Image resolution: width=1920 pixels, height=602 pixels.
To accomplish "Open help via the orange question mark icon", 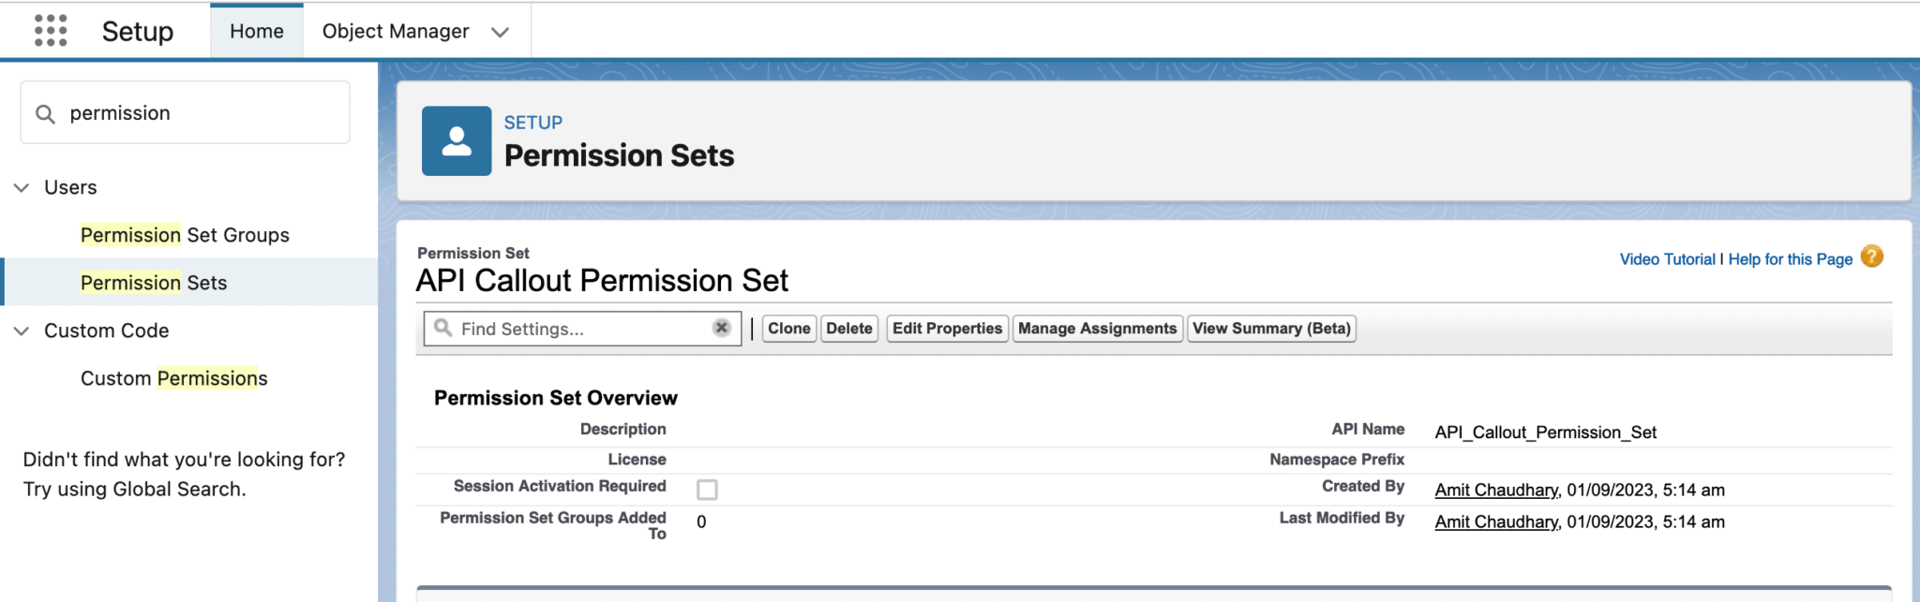I will coord(1871,257).
